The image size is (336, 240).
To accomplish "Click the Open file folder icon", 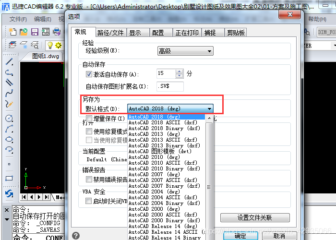I will tap(24, 32).
